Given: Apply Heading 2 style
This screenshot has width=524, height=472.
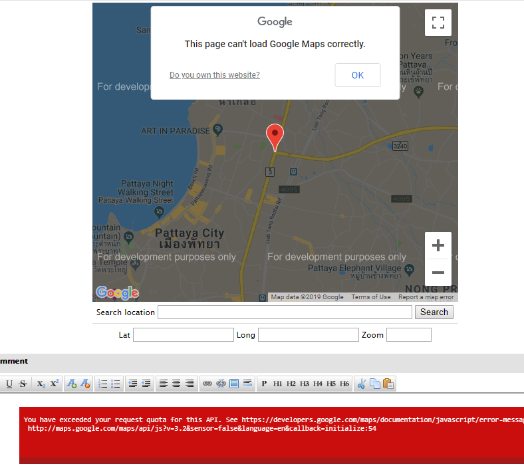Looking at the screenshot, I should tap(291, 384).
